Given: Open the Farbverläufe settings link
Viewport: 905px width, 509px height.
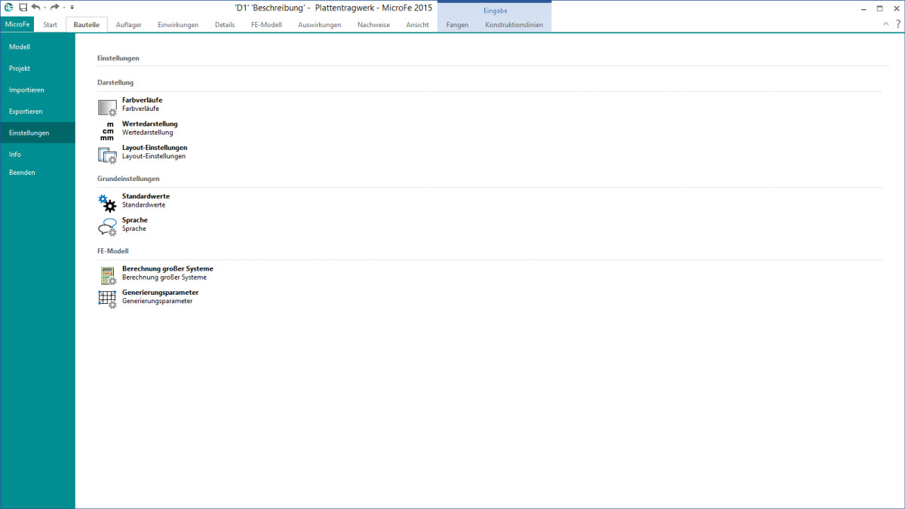Looking at the screenshot, I should coord(142,100).
